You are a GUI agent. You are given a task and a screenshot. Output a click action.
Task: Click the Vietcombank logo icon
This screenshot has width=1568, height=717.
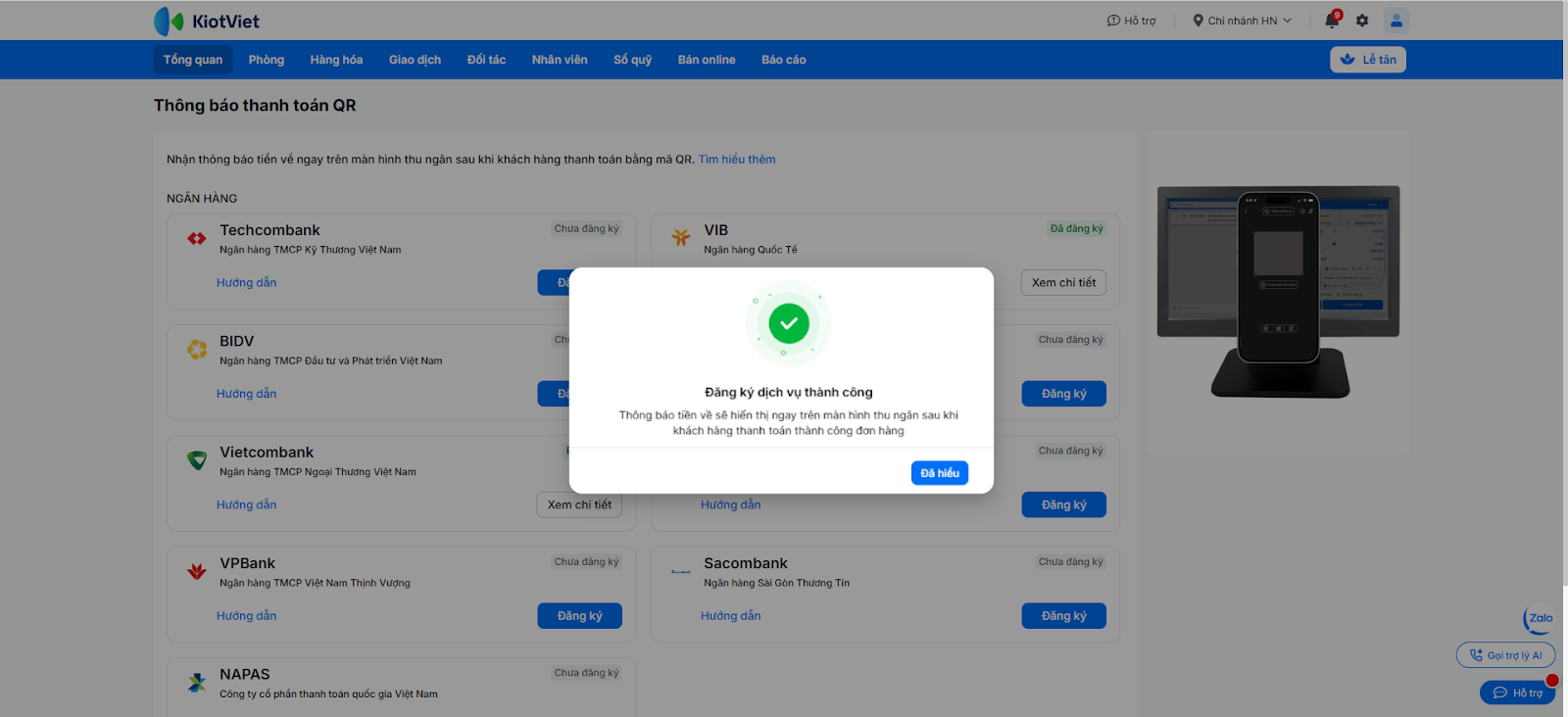[x=197, y=459]
